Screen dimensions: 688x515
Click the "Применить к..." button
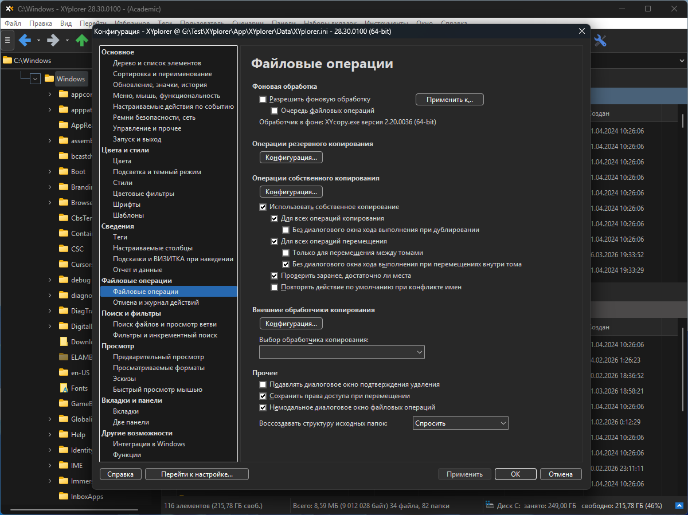click(449, 100)
